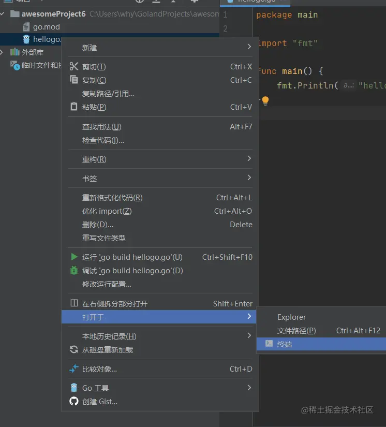This screenshot has width=386, height=427.
Task: Run 'go build hellogo.go' from menu
Action: tap(160, 257)
